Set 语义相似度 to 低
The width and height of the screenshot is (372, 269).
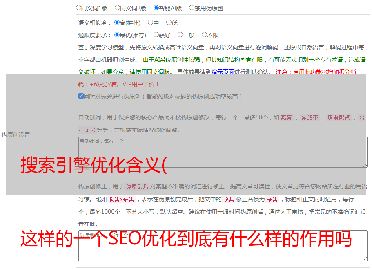(169, 22)
